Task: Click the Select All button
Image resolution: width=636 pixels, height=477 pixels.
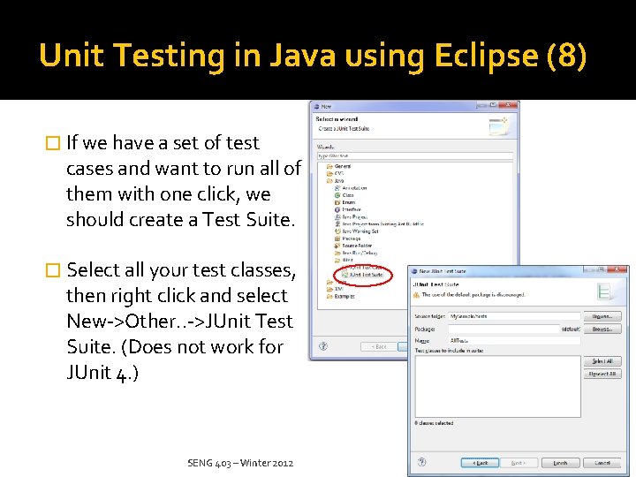Action: [x=602, y=361]
